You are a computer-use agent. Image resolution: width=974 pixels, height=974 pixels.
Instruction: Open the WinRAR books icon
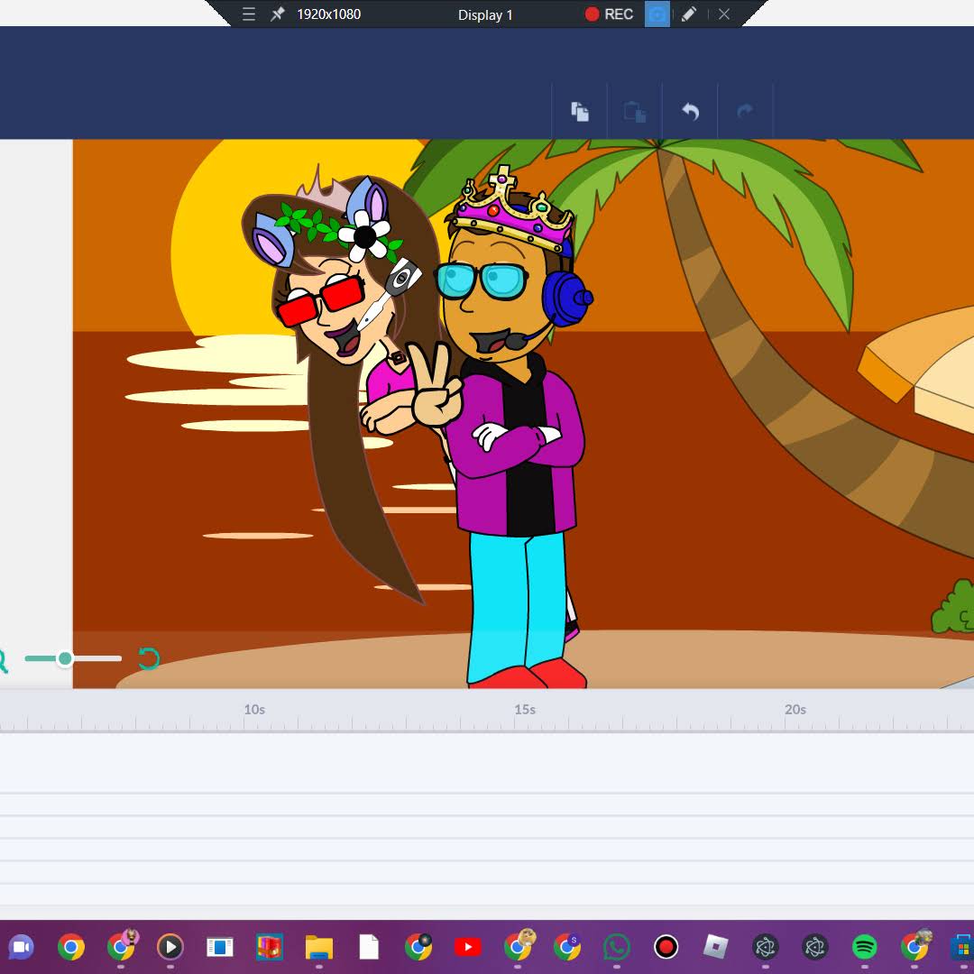(x=270, y=947)
